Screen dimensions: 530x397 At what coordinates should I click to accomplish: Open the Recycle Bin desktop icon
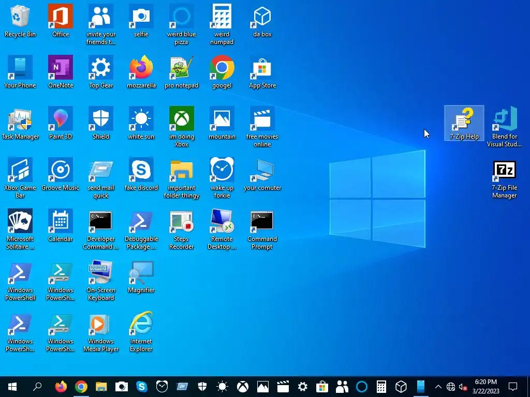click(20, 21)
